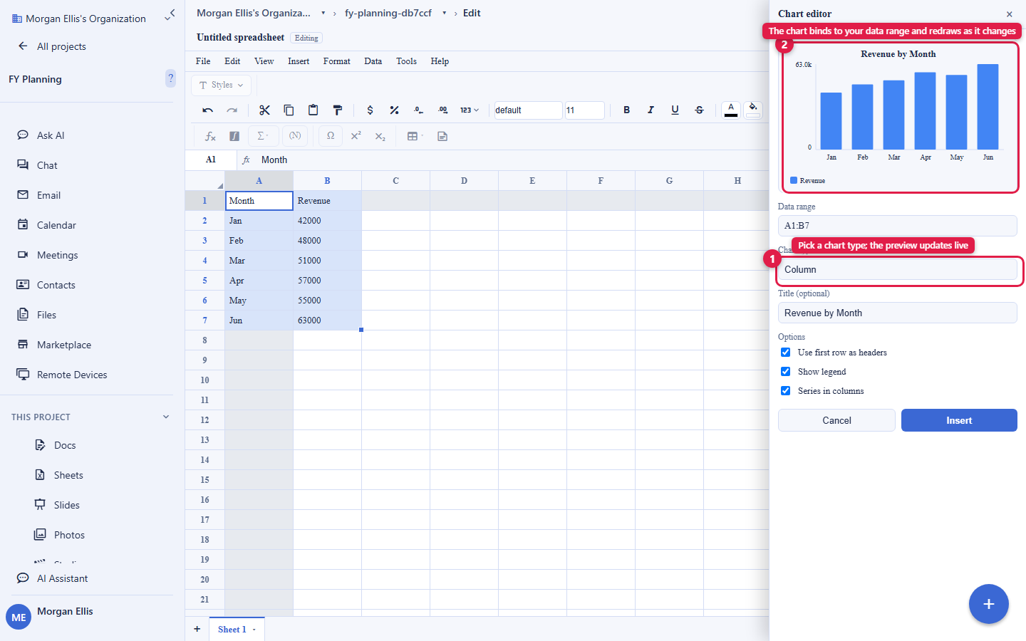Screen dimensions: 1026x641
Task: Insert special character with Omega icon
Action: click(x=331, y=136)
